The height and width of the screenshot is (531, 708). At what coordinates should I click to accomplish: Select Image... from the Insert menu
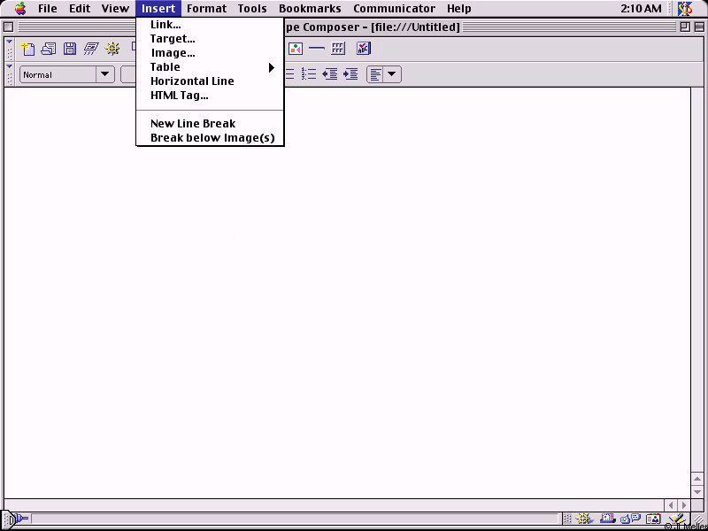(x=173, y=53)
